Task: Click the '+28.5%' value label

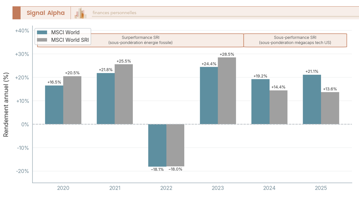Action: point(227,54)
